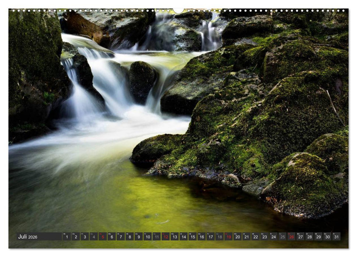Click the hanging hole at the top center
Screen dimensions: 357x257
pos(178,7)
